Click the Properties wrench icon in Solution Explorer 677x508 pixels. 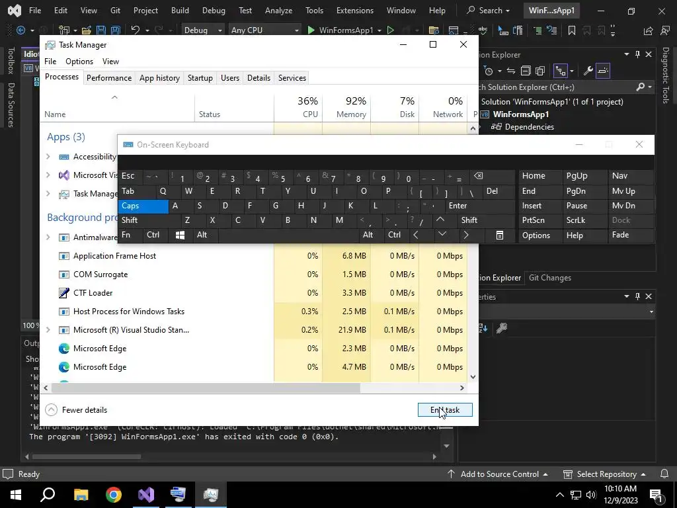coord(588,71)
